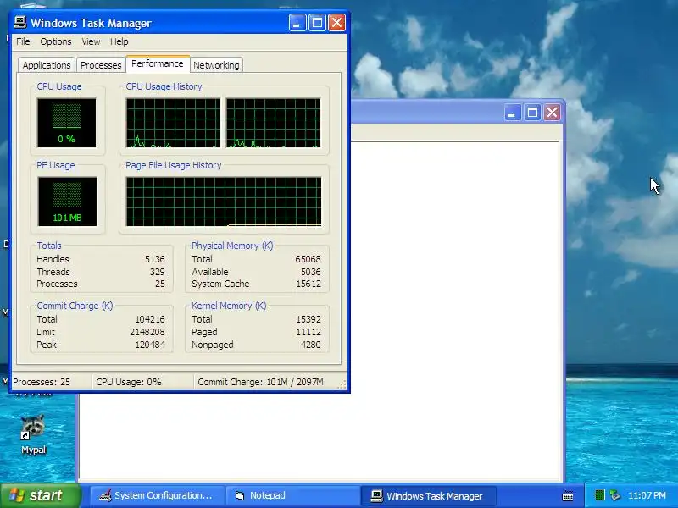Viewport: 678px width, 508px height.
Task: Click the Threads value 329
Action: [158, 272]
